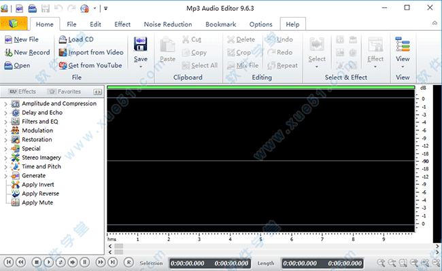Jump to the end with skip-forward button
The width and height of the screenshot is (442, 271).
112,262
